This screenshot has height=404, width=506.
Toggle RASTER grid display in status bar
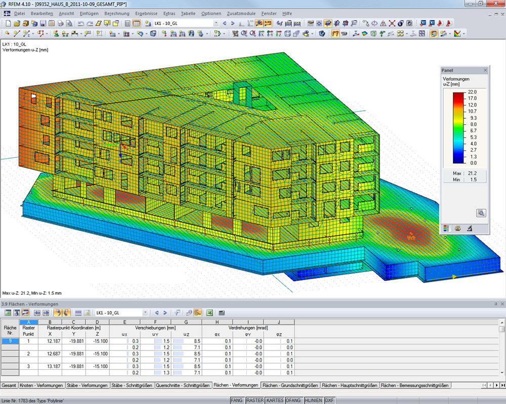pyautogui.click(x=255, y=400)
